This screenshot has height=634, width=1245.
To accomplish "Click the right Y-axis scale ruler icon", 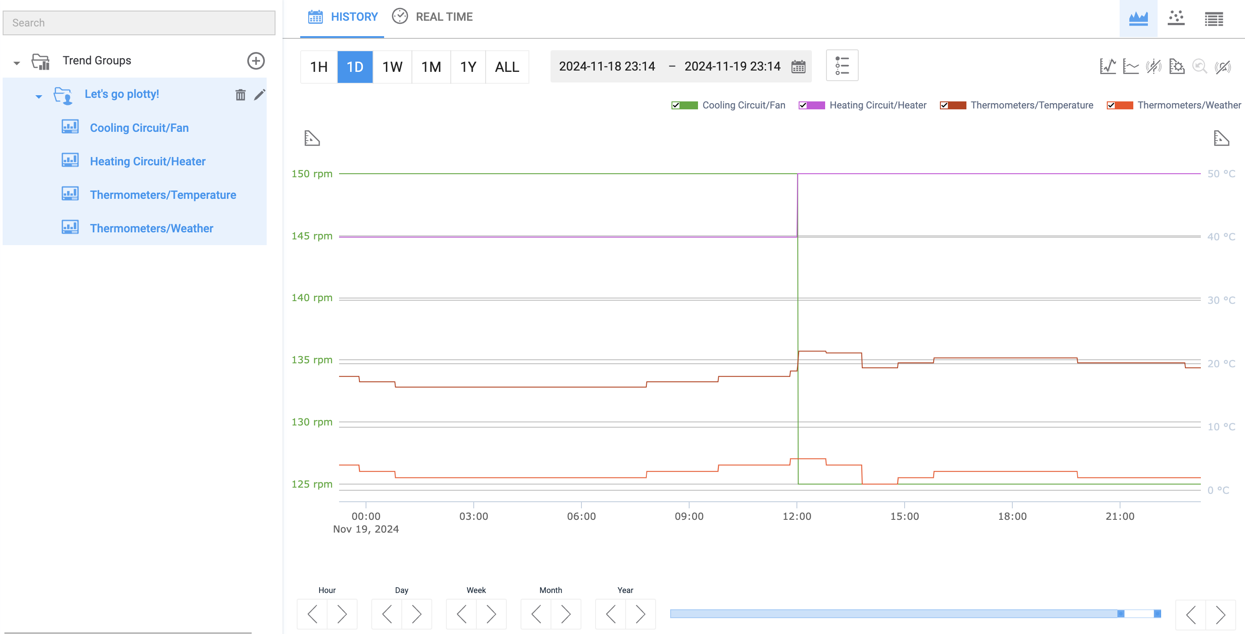I will 1221,138.
